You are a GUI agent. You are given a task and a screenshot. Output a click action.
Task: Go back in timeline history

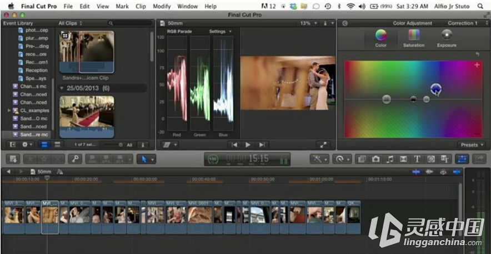(8, 171)
